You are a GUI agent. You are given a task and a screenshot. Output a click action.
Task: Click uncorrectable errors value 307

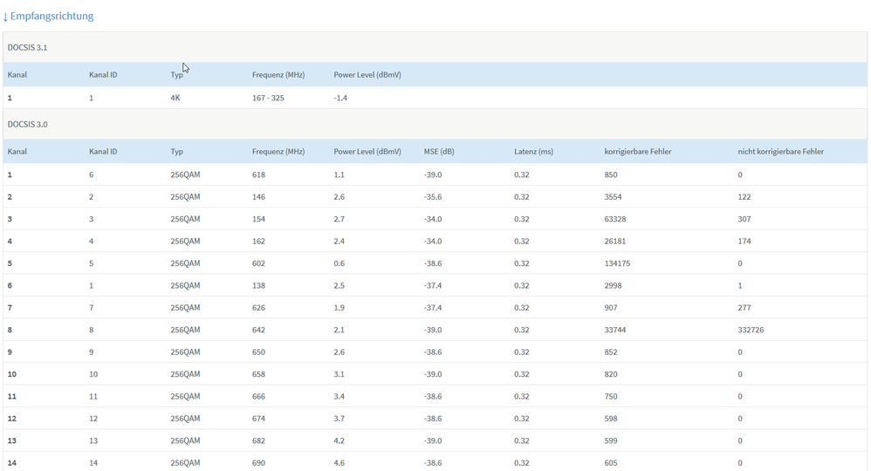tap(744, 219)
